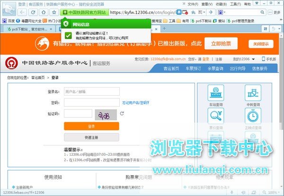Open the 正晚点查询 clock icon

click(253, 116)
